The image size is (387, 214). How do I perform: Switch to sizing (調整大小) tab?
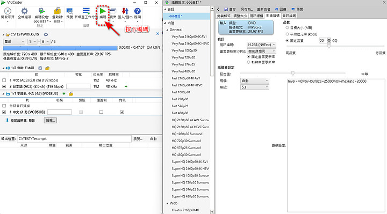coord(240,16)
